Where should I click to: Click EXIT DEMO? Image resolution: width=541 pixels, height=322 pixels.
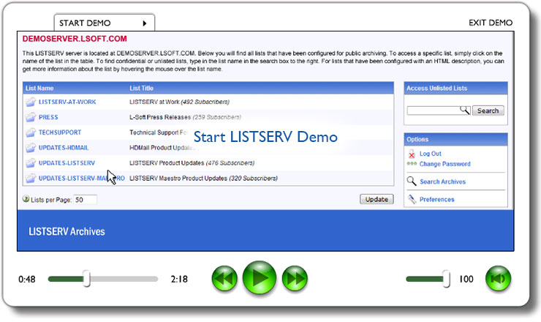[491, 23]
